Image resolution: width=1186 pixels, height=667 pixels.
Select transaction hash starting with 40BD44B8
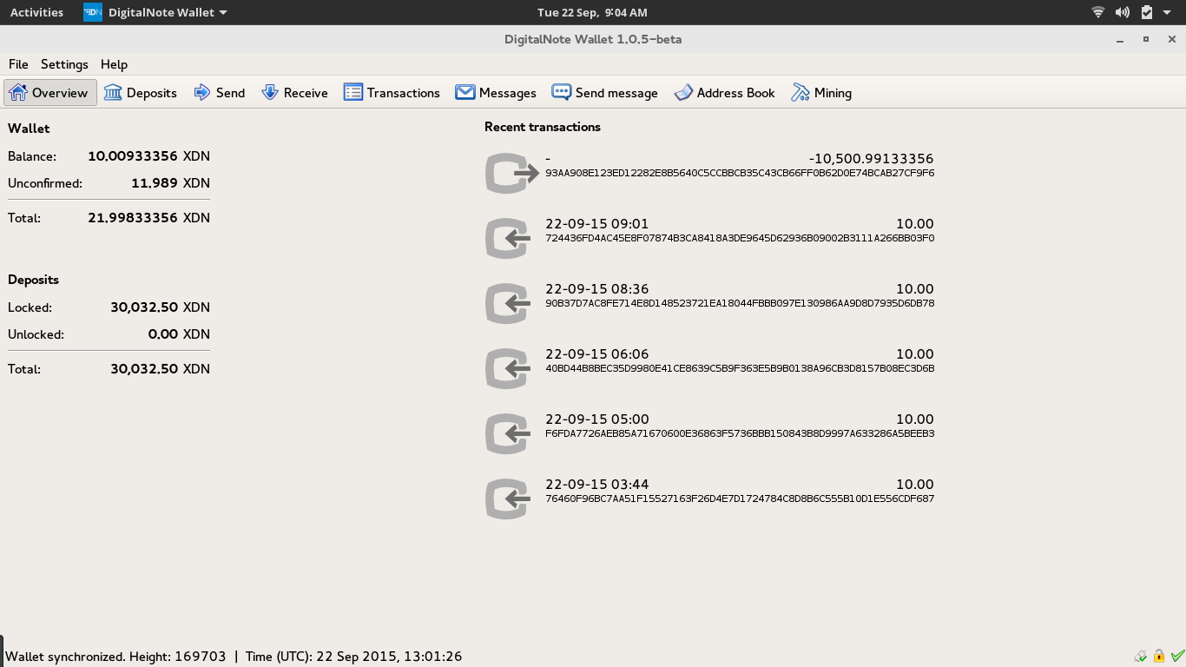pyautogui.click(x=740, y=368)
